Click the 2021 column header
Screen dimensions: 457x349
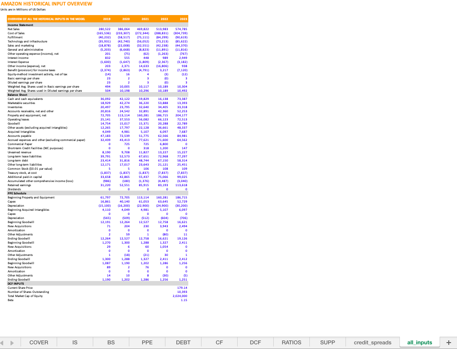click(x=145, y=19)
